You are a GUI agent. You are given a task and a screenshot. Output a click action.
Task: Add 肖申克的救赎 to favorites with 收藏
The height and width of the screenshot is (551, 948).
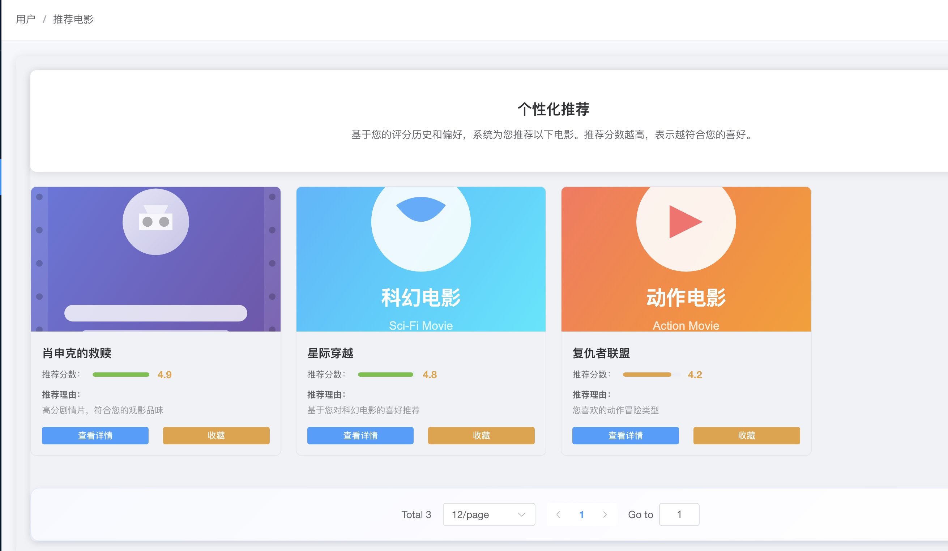(216, 435)
